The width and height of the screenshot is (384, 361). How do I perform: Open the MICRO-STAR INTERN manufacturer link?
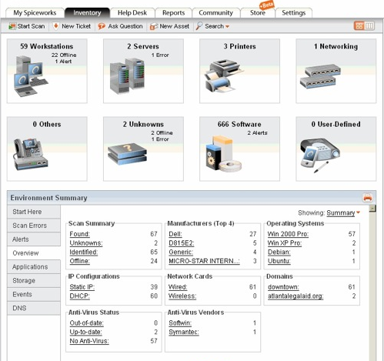click(204, 261)
